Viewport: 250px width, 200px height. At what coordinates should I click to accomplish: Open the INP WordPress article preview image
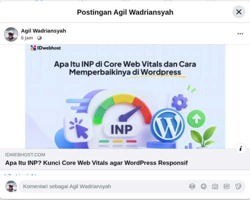tap(125, 96)
